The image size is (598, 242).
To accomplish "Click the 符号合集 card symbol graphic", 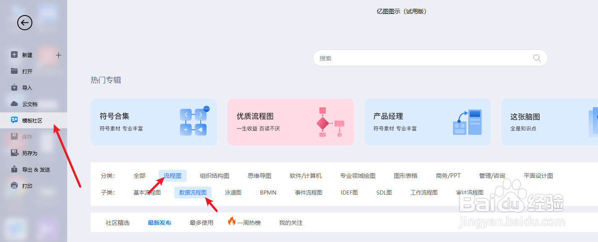I will click(x=194, y=121).
